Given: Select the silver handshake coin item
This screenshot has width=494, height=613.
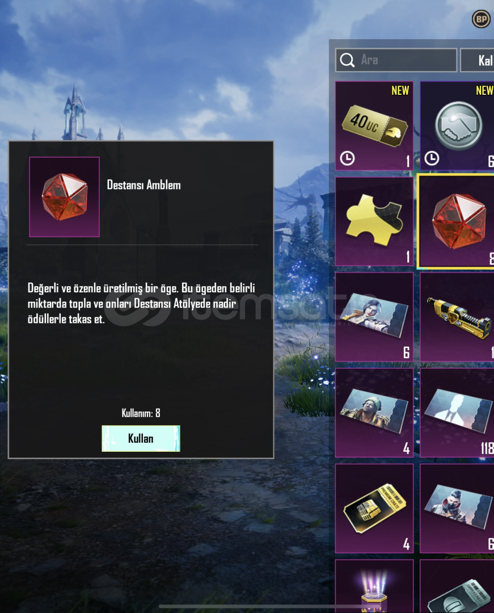Looking at the screenshot, I should click(x=457, y=126).
